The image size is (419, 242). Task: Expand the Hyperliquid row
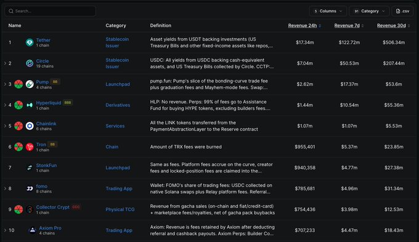click(5, 105)
